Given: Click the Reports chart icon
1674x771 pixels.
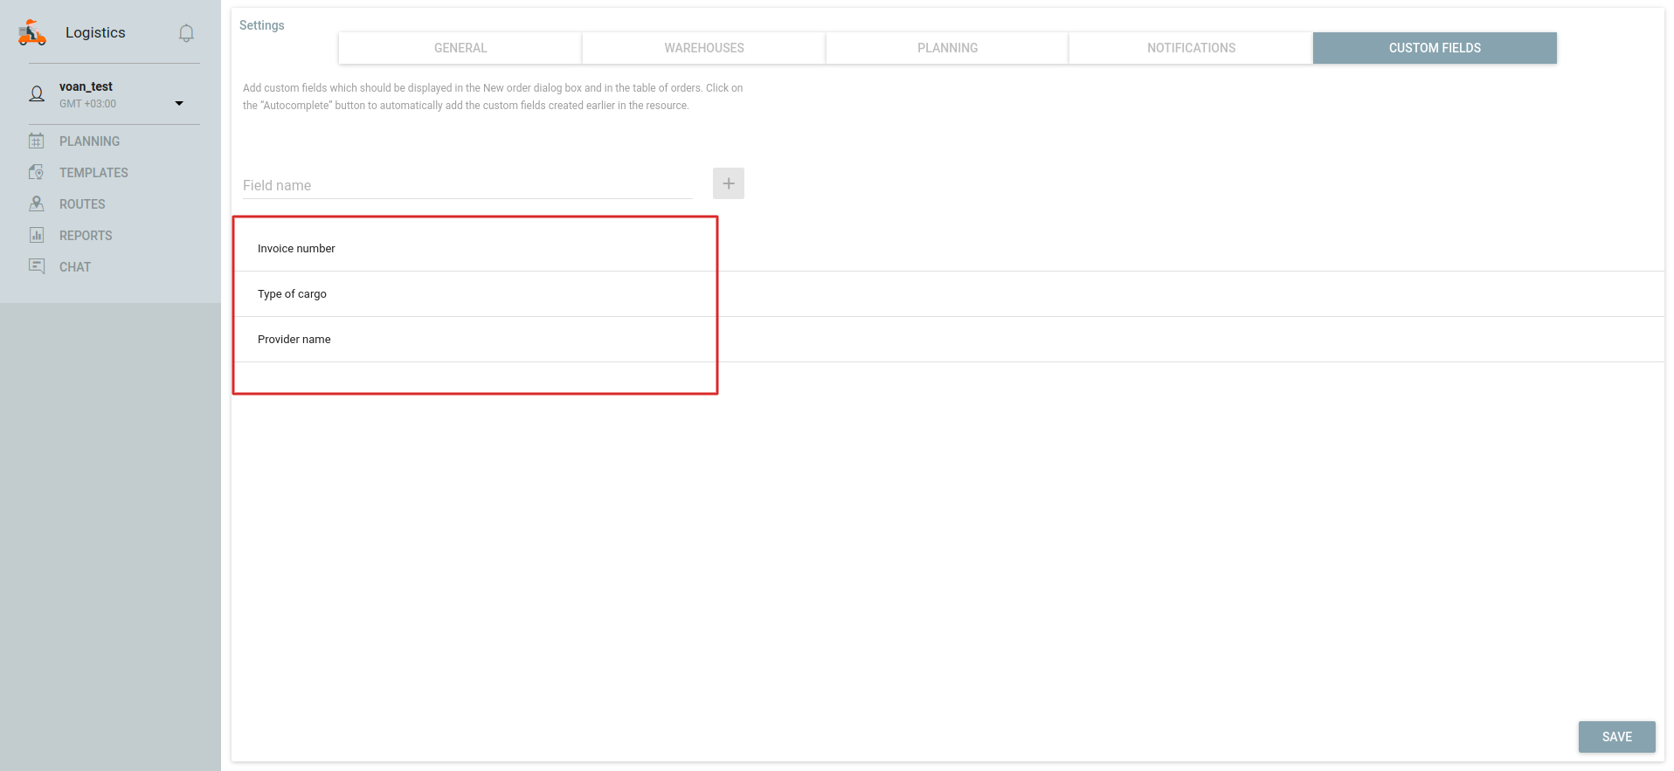Looking at the screenshot, I should tap(37, 235).
